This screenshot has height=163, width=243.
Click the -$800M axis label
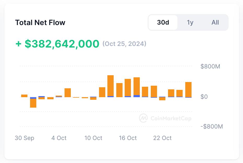(x=212, y=126)
